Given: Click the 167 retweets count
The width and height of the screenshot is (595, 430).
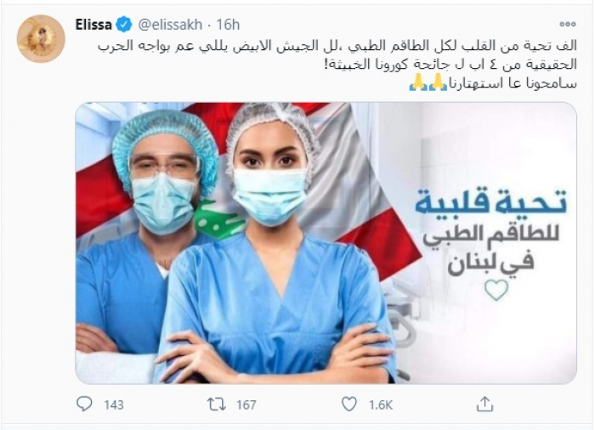Looking at the screenshot, I should tap(246, 405).
